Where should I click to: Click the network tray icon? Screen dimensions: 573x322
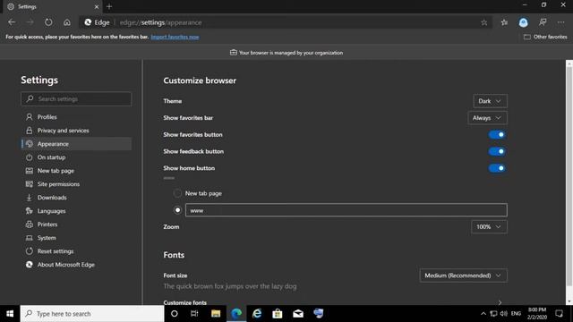[493, 314]
